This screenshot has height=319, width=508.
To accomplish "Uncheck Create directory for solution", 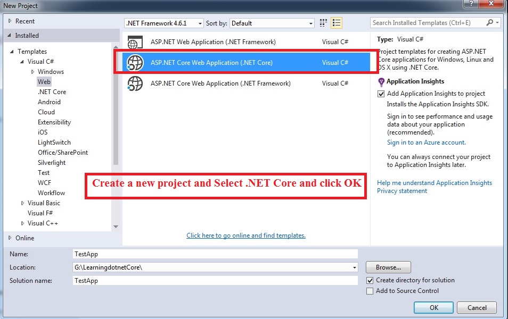I will click(370, 280).
